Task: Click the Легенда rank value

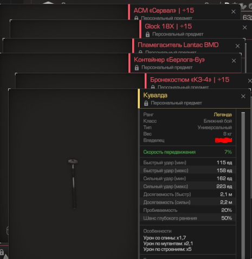Action: (x=223, y=115)
